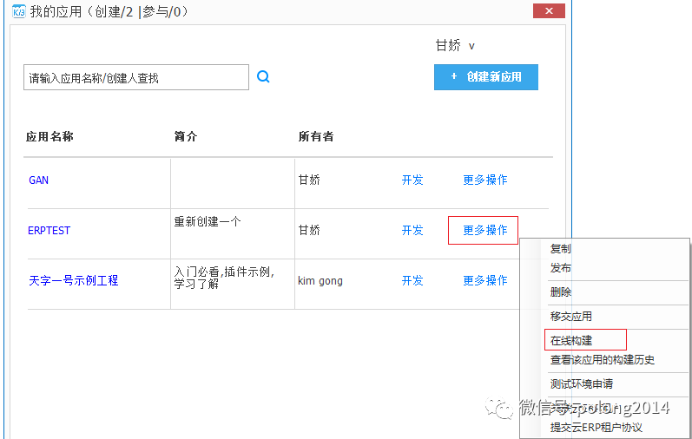Open the GAN application link
Image resolution: width=692 pixels, height=439 pixels.
pyautogui.click(x=39, y=180)
